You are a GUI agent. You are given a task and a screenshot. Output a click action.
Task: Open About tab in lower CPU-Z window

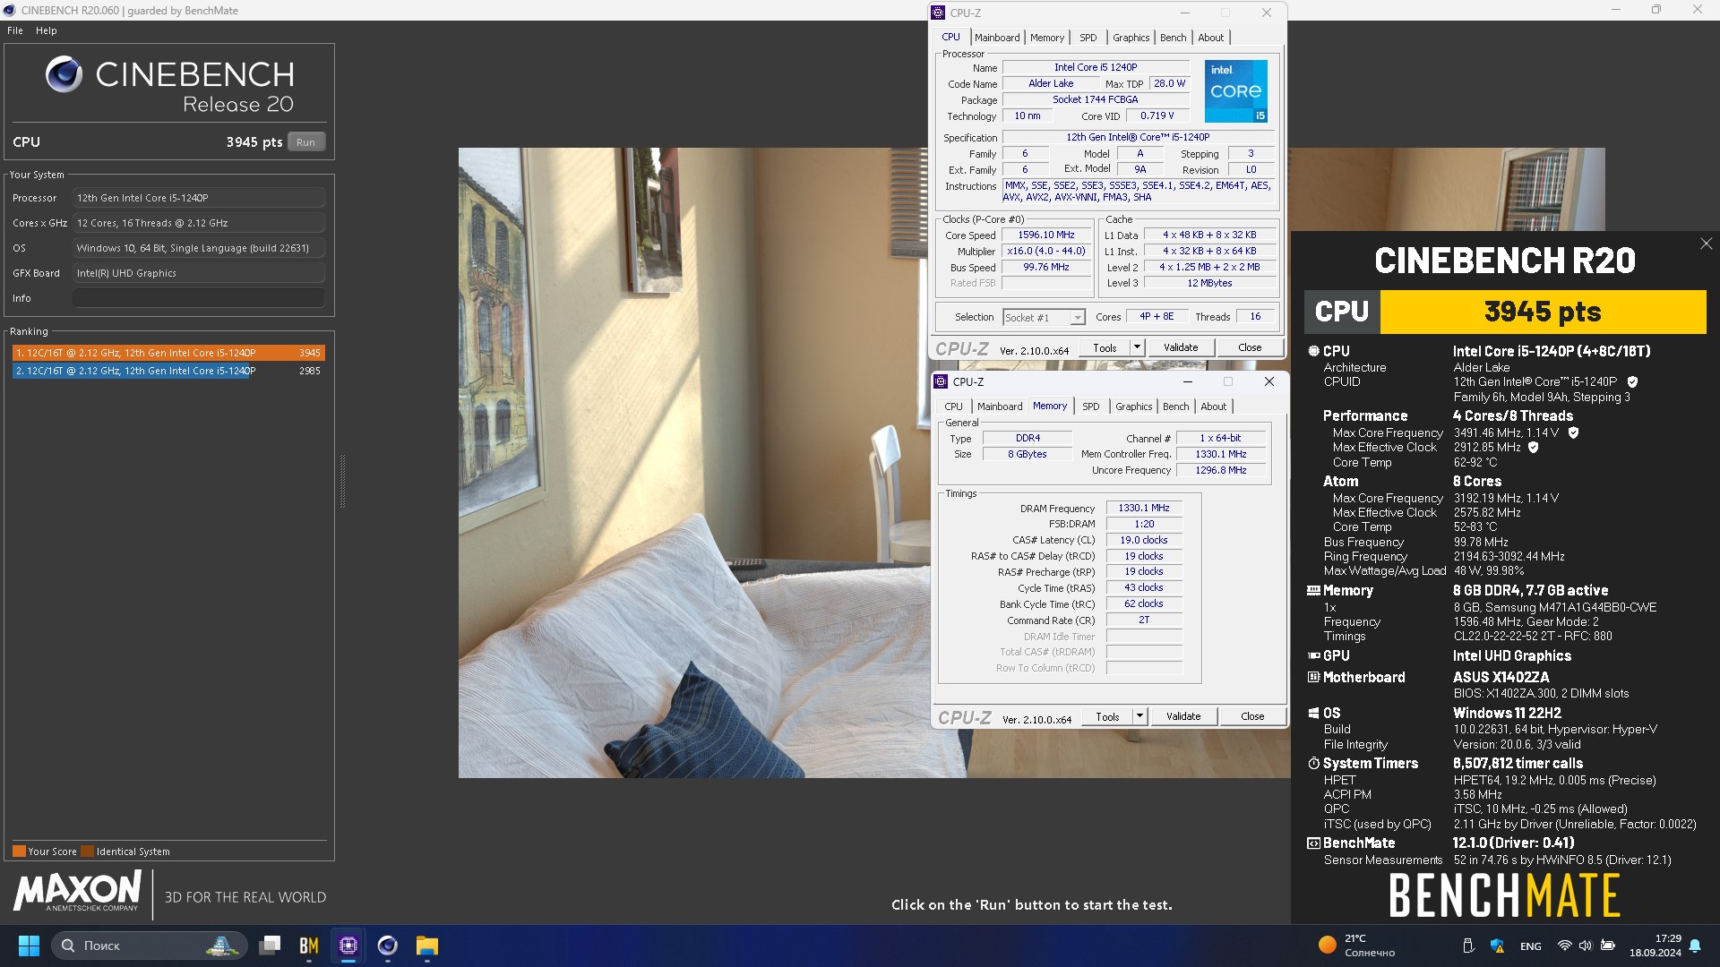[x=1213, y=406]
